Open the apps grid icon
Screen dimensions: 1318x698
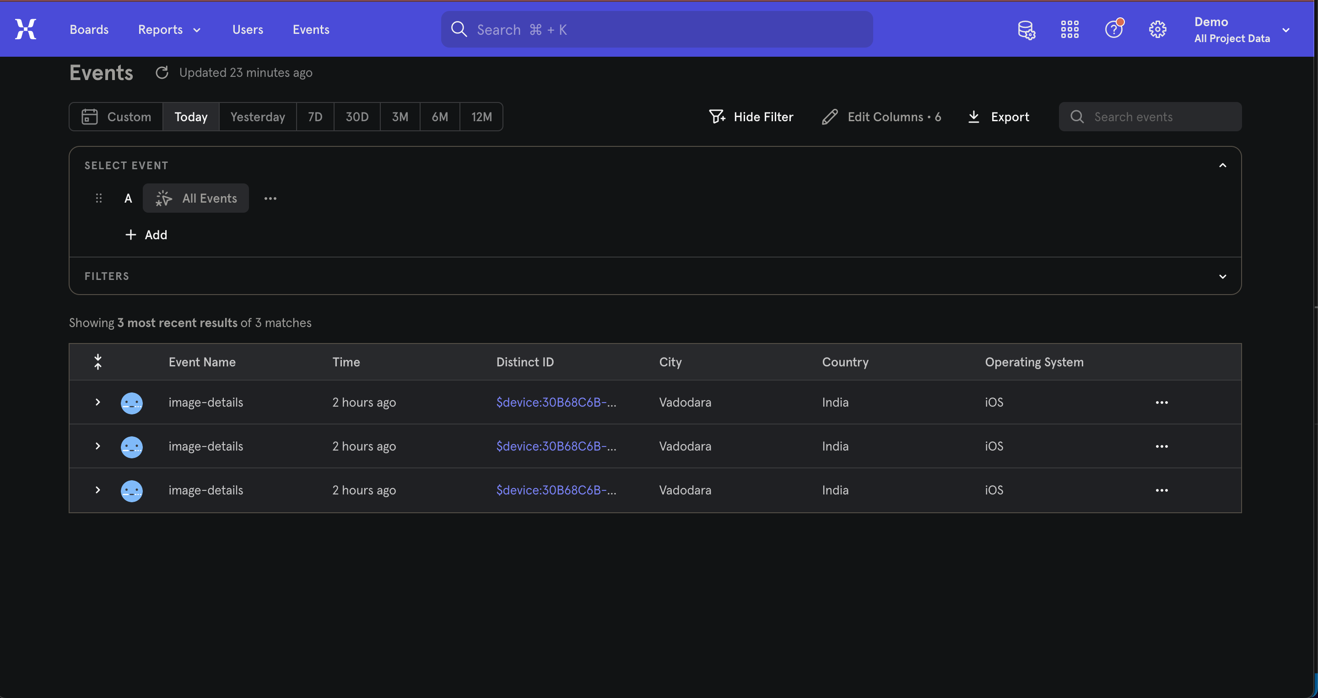[1070, 30]
